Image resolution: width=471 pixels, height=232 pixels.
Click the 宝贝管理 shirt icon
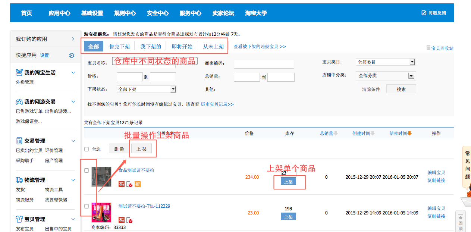point(19,219)
